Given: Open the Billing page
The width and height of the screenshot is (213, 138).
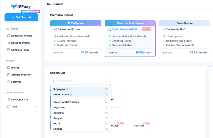Looking at the screenshot, I should pyautogui.click(x=15, y=68).
